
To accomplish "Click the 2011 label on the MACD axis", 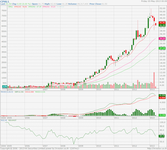I will pos(116,118).
